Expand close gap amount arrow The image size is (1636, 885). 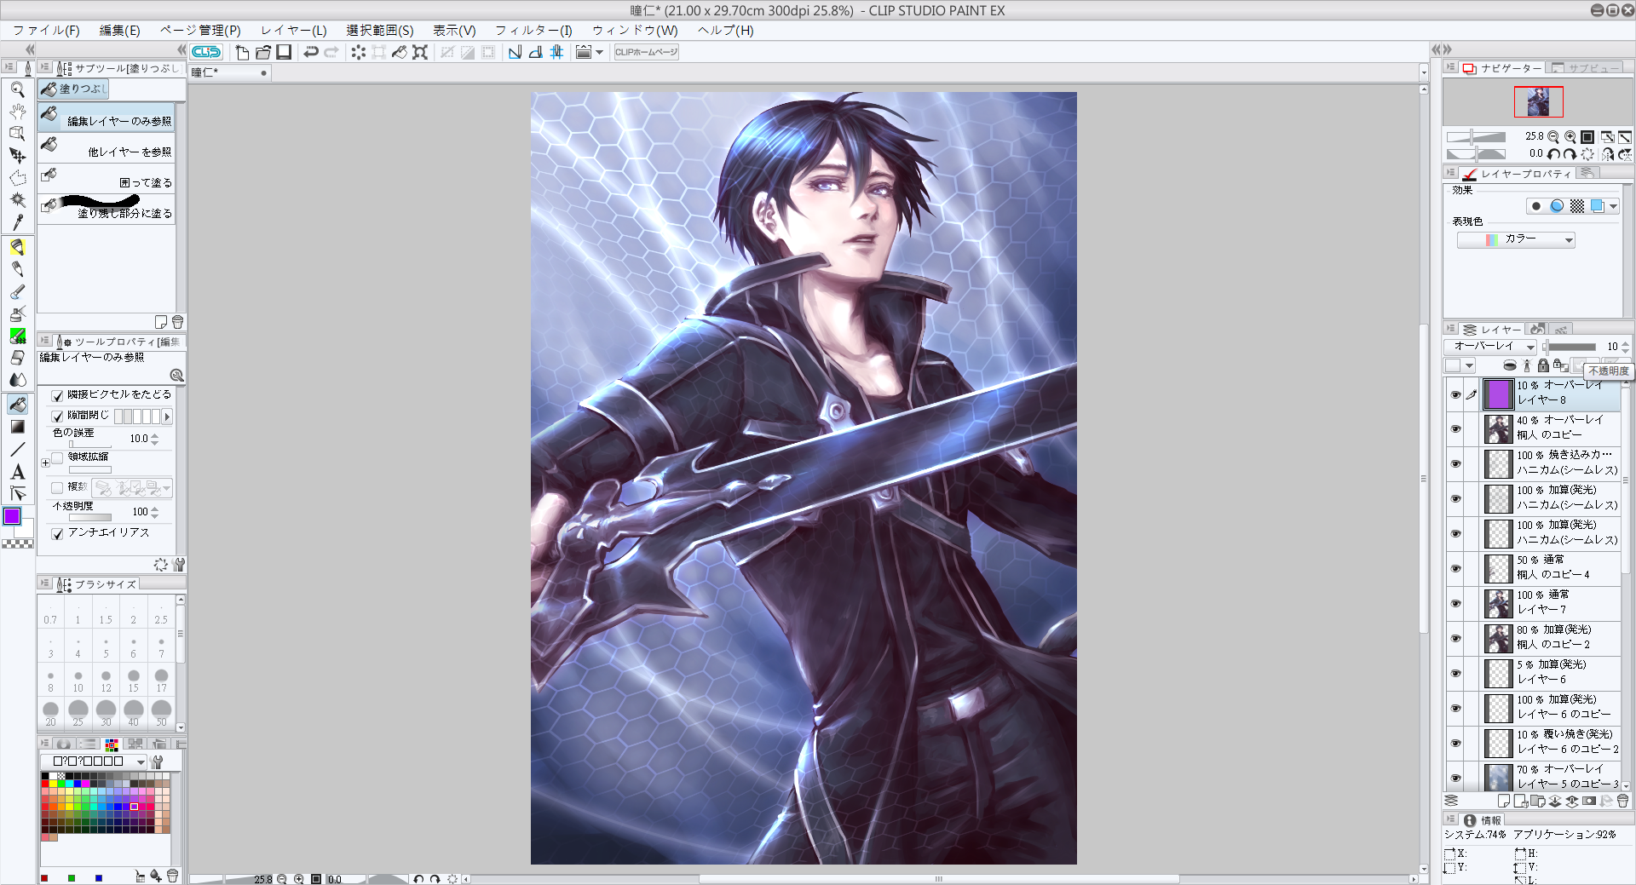(x=167, y=417)
